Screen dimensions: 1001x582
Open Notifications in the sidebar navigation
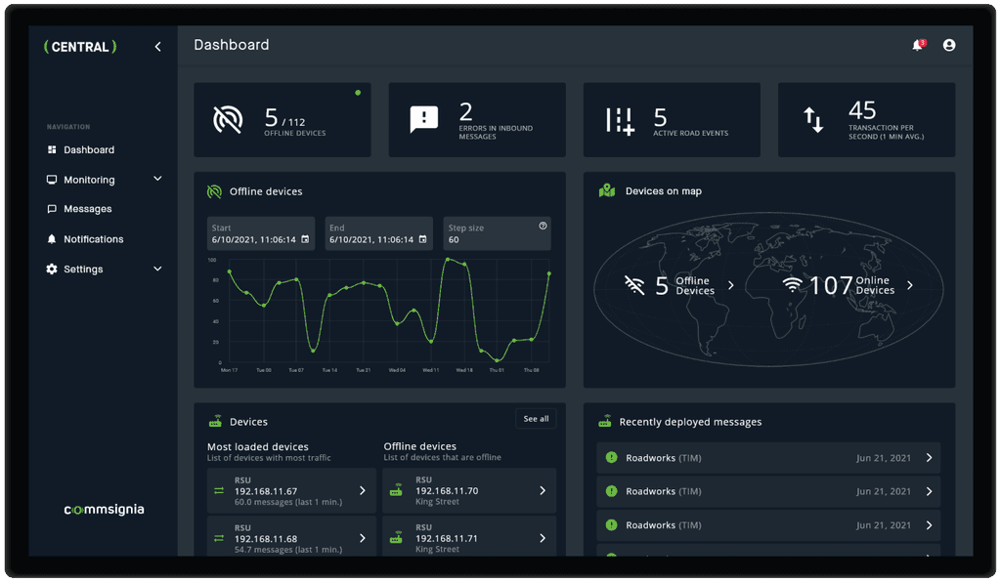tap(93, 239)
